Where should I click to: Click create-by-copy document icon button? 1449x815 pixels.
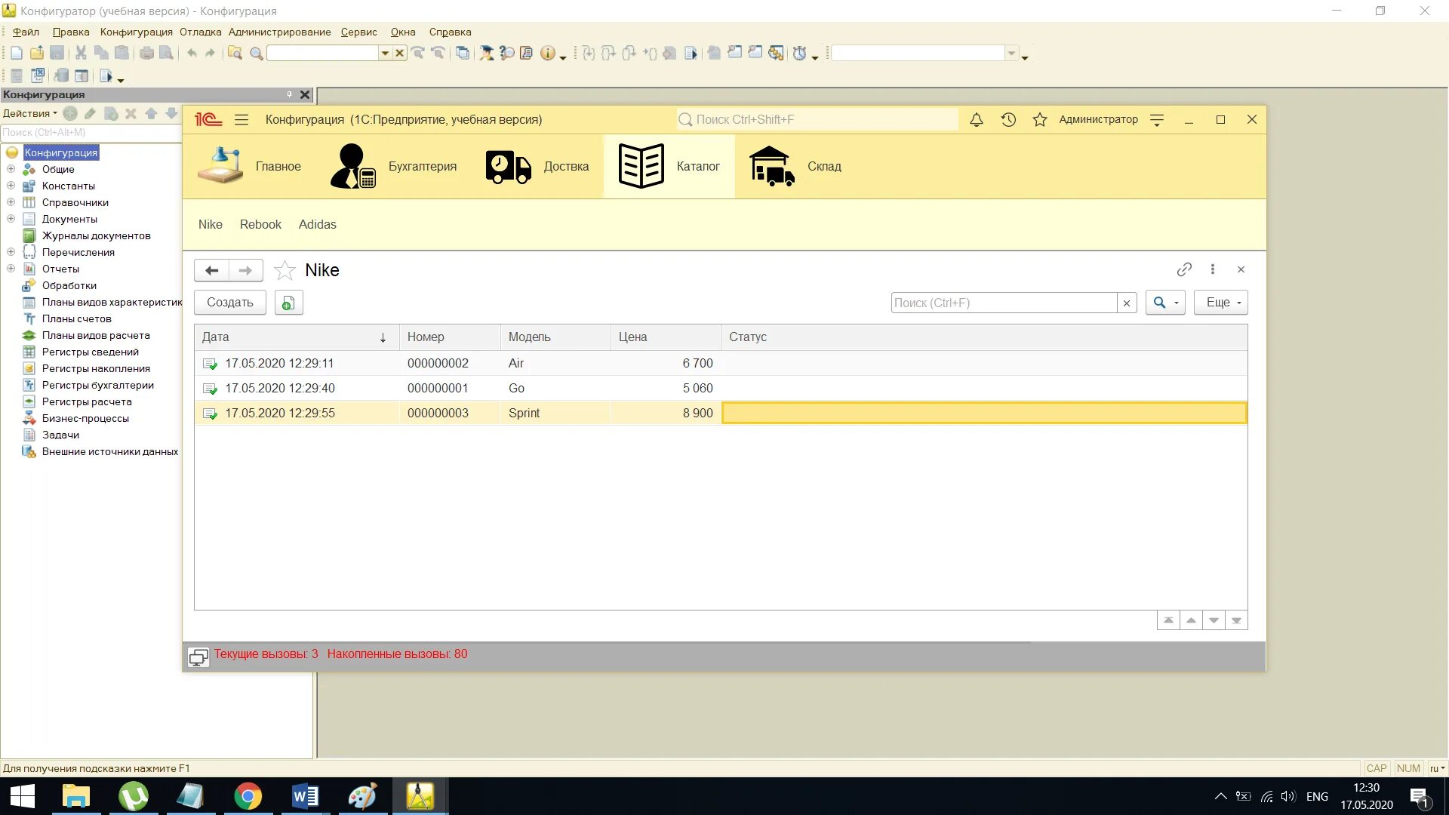click(288, 303)
